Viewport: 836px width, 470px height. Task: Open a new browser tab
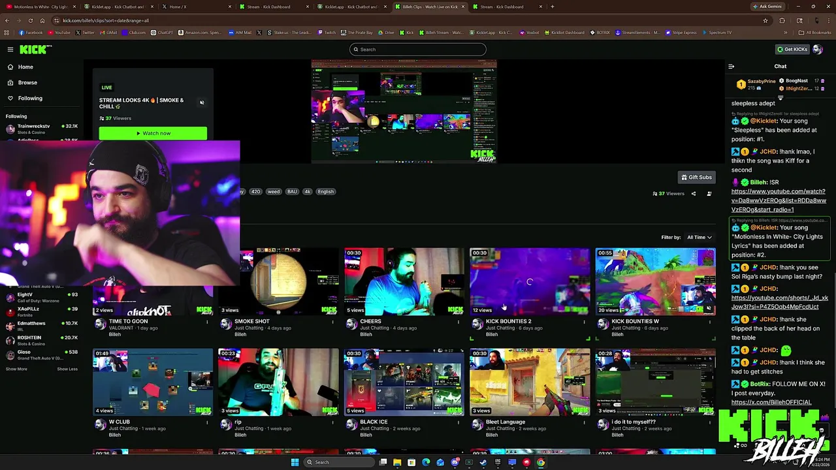552,7
